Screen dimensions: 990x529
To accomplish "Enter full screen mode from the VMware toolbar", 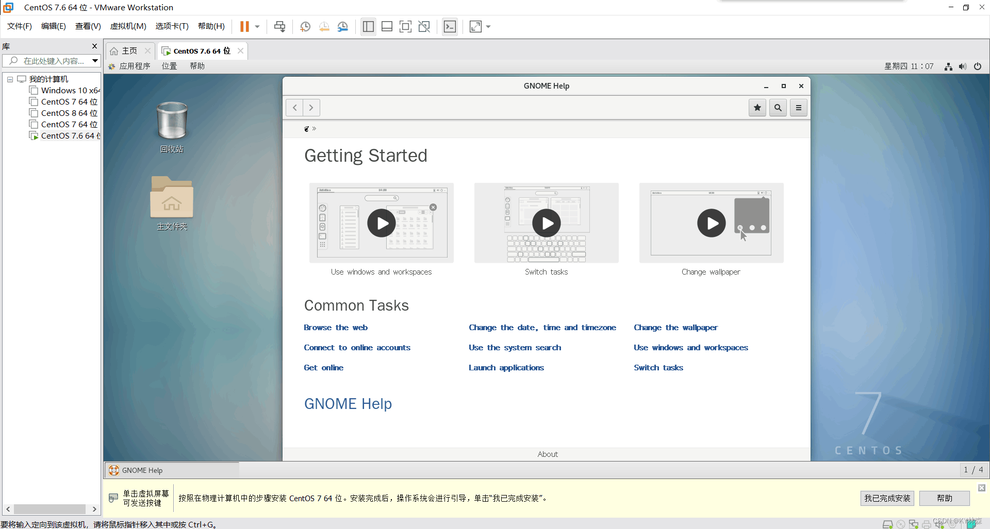I will click(406, 26).
